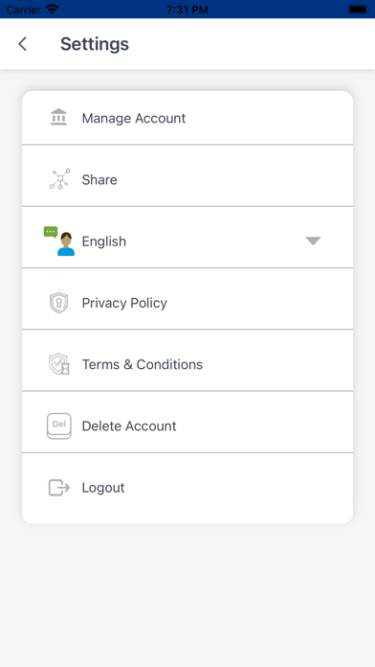Click the 7:31 PM clock in status bar
375x667 pixels.
coord(187,10)
